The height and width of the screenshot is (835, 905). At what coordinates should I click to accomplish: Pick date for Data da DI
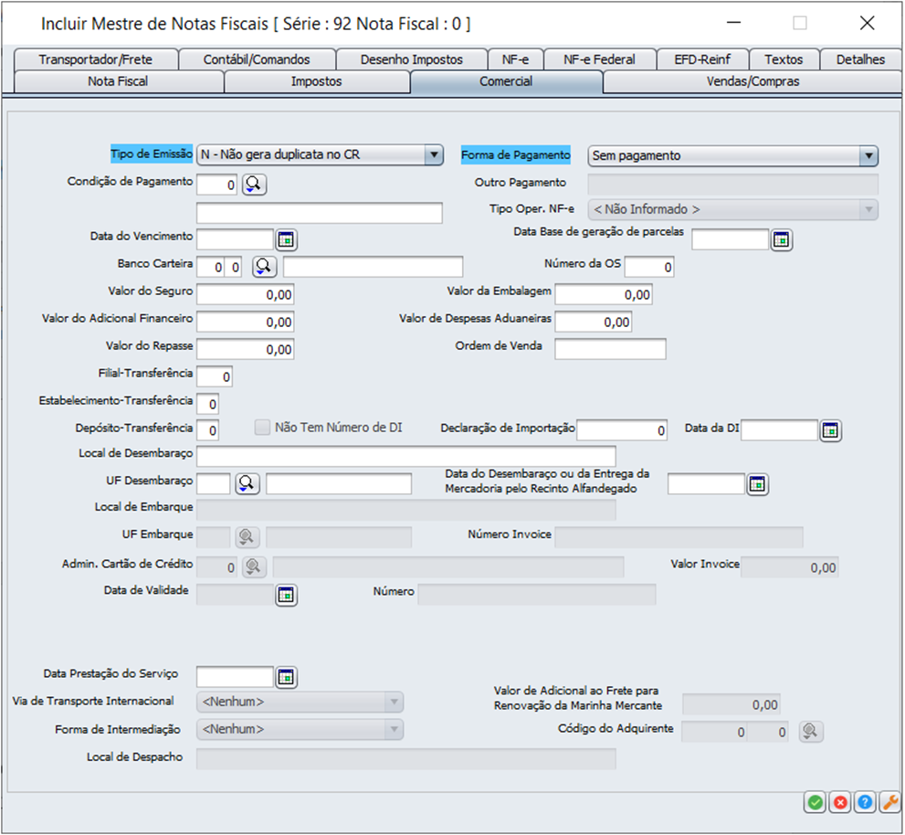pyautogui.click(x=829, y=431)
